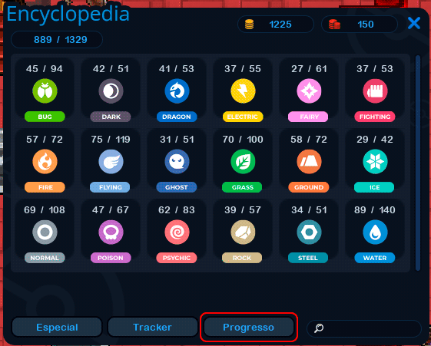The height and width of the screenshot is (346, 431).
Task: Select the Bug type icon
Action: pyautogui.click(x=45, y=91)
